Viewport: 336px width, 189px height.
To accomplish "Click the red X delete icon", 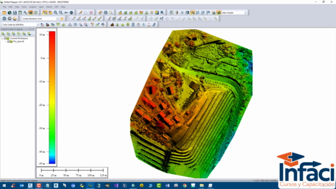I will [91, 13].
